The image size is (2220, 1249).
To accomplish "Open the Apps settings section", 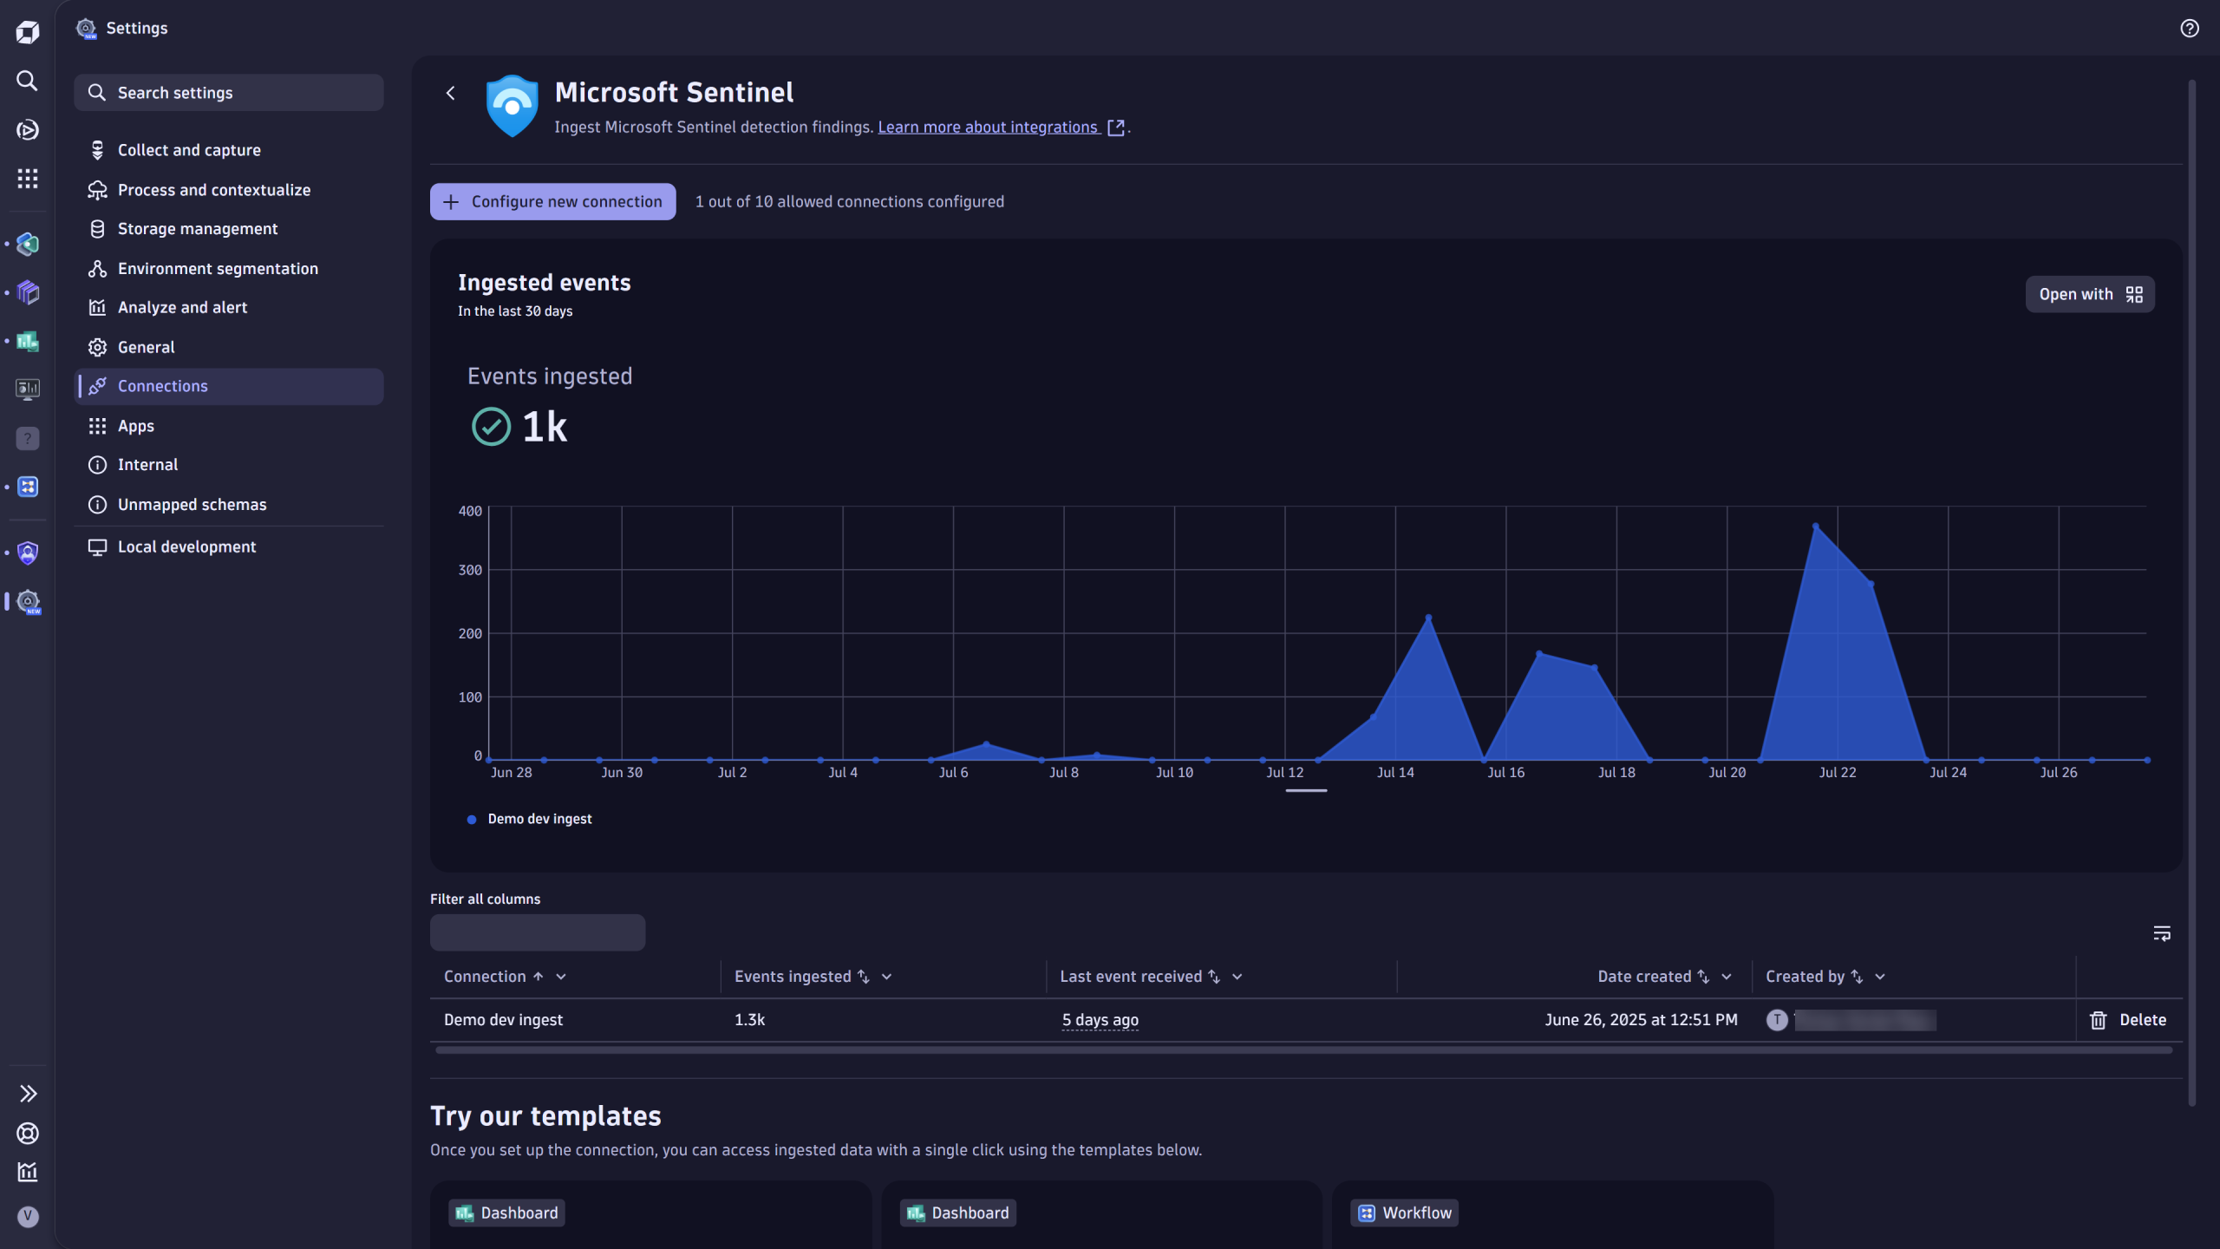I will (x=135, y=425).
